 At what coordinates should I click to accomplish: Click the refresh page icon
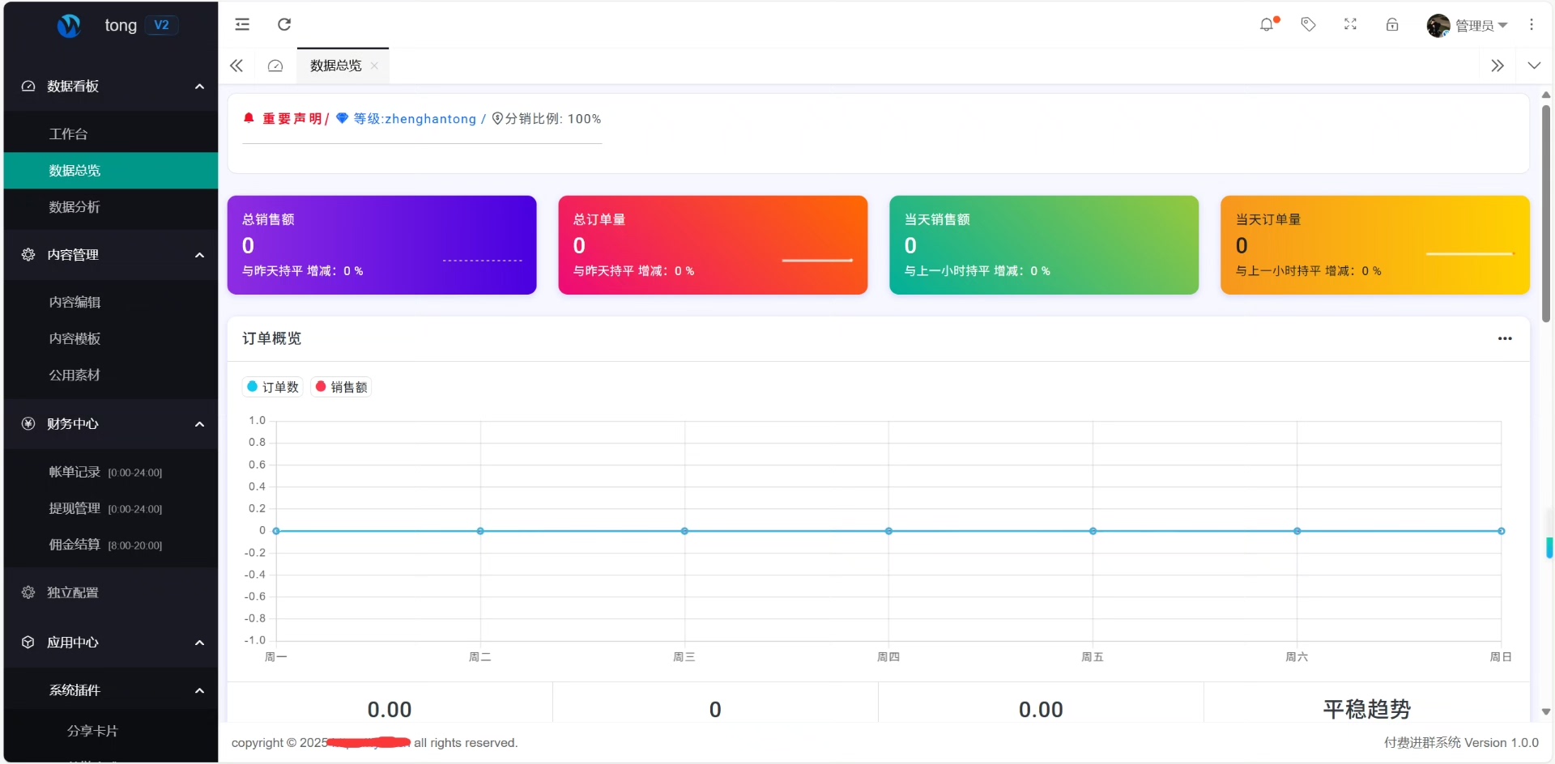tap(284, 24)
